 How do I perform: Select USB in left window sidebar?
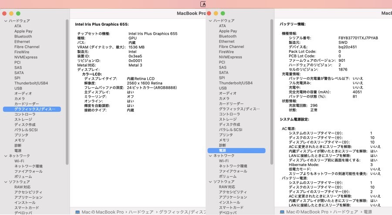(x=18, y=88)
